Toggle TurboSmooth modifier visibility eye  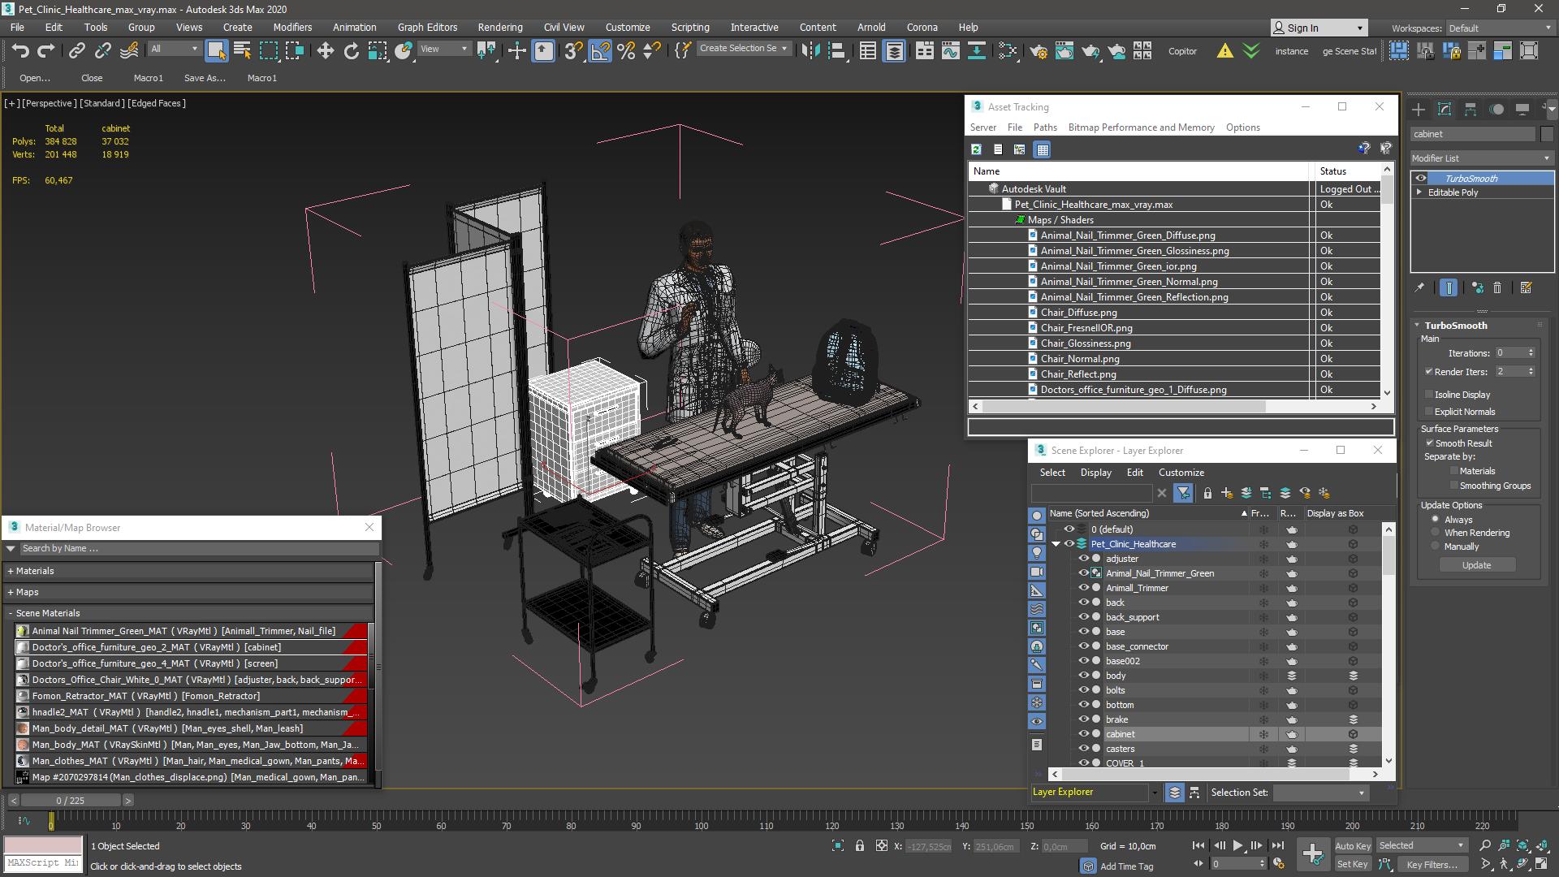click(1420, 179)
